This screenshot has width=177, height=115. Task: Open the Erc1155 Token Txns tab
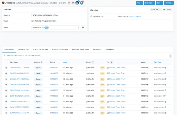point(80,50)
